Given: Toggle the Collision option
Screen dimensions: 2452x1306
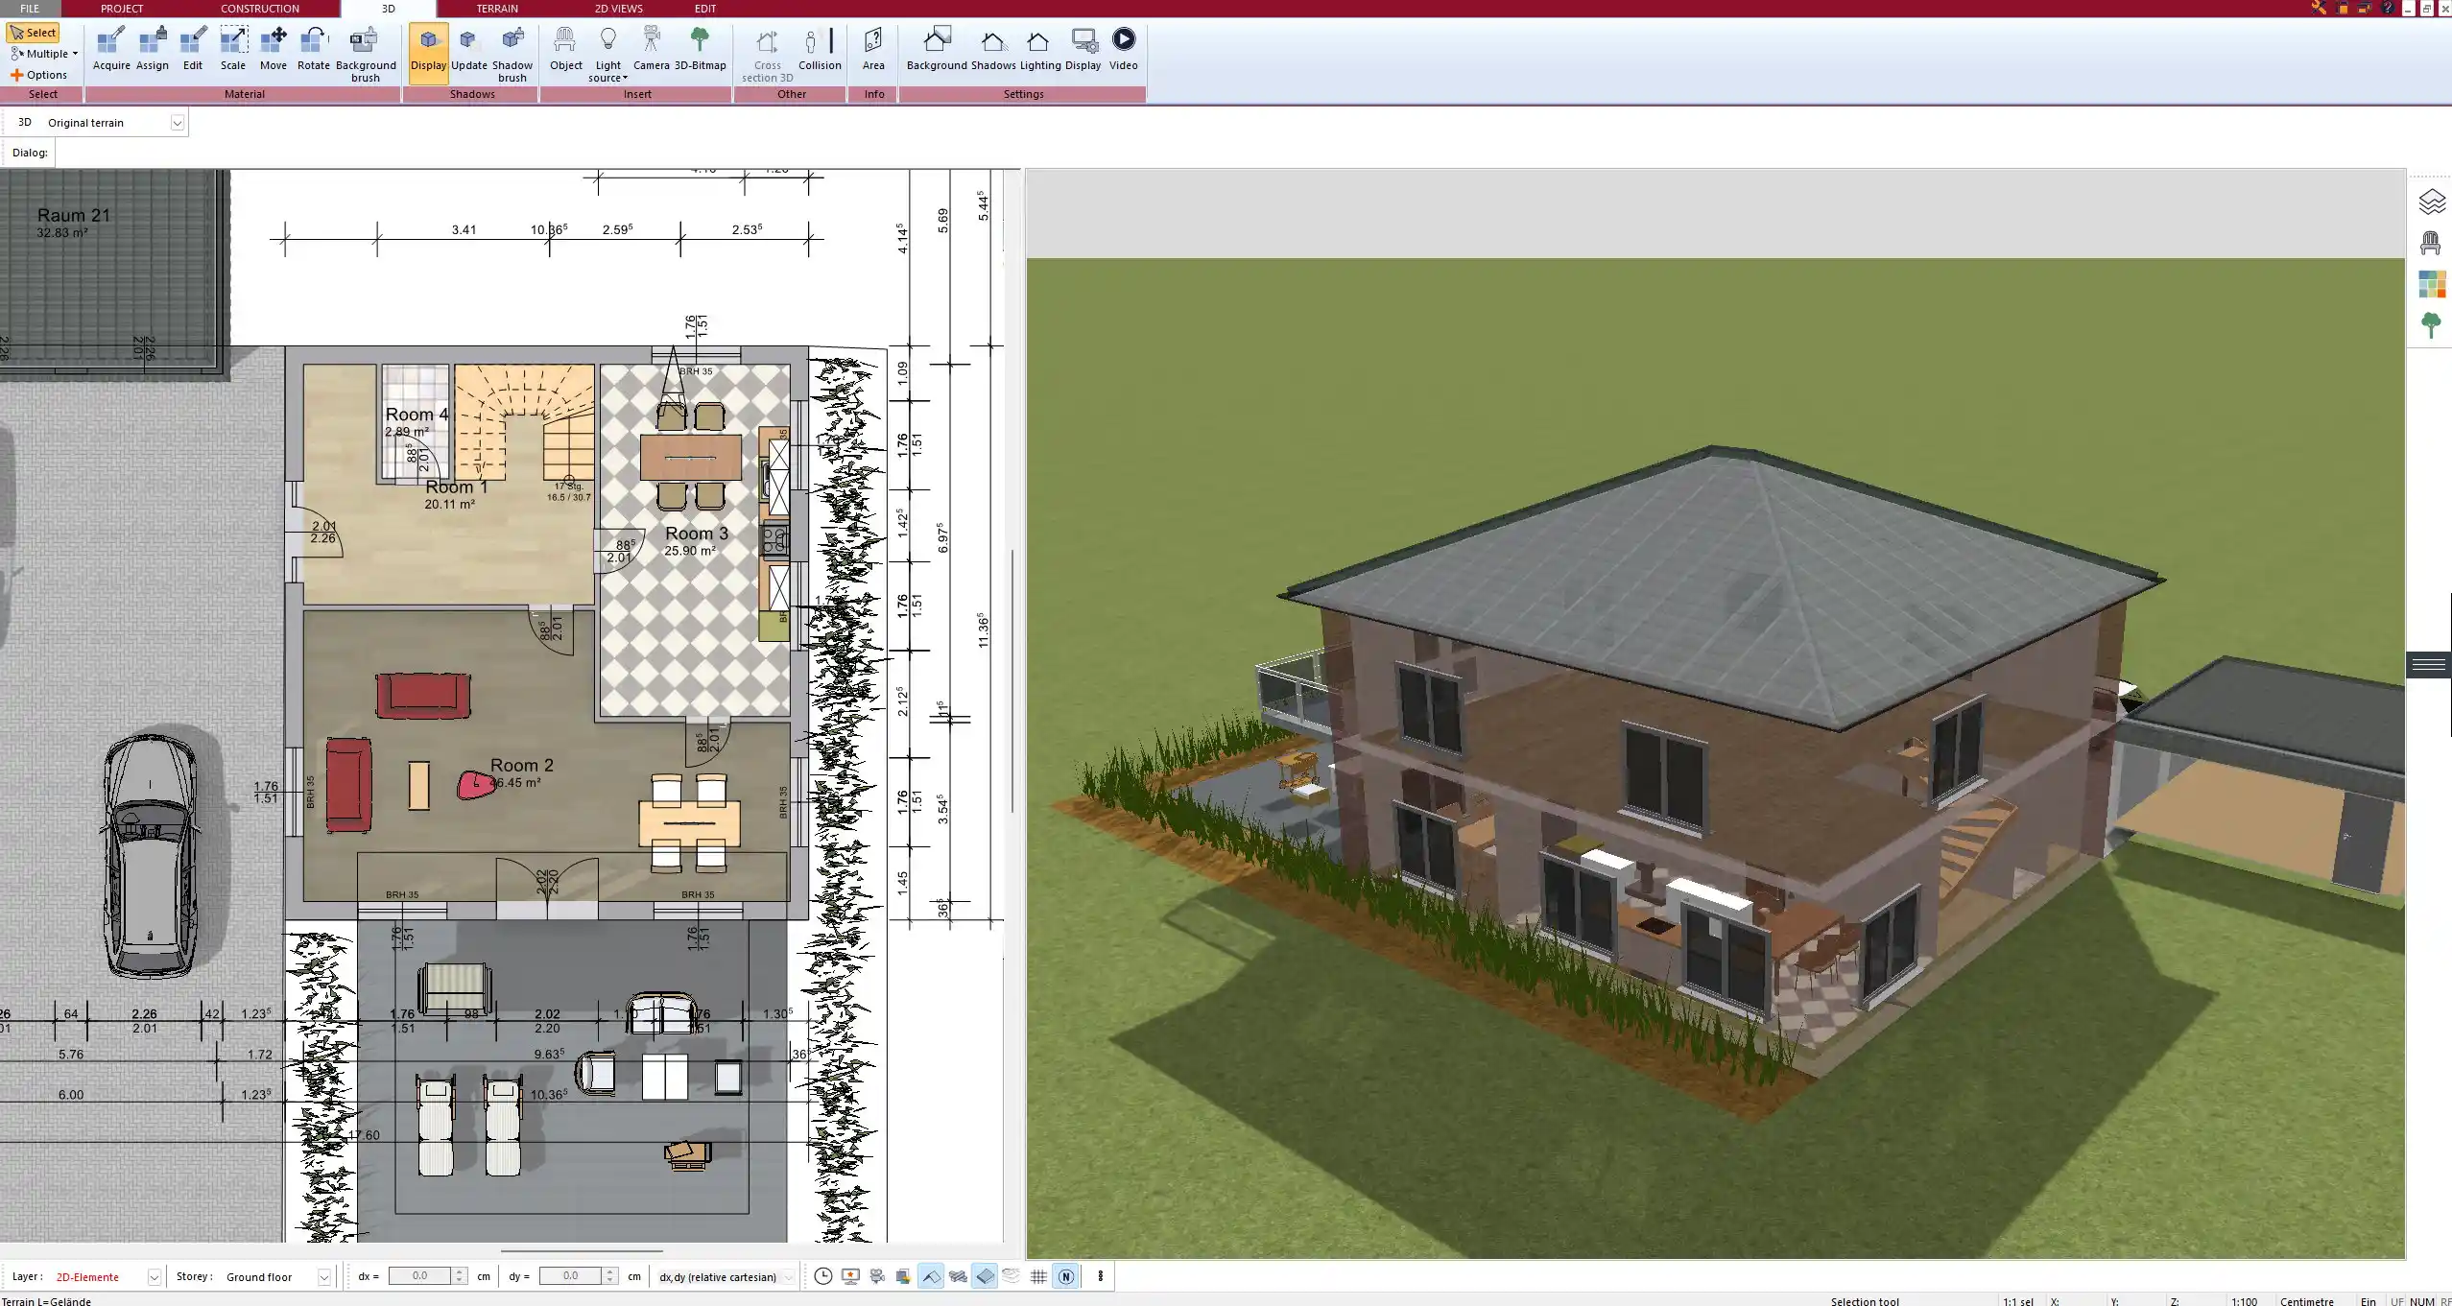Looking at the screenshot, I should (820, 50).
